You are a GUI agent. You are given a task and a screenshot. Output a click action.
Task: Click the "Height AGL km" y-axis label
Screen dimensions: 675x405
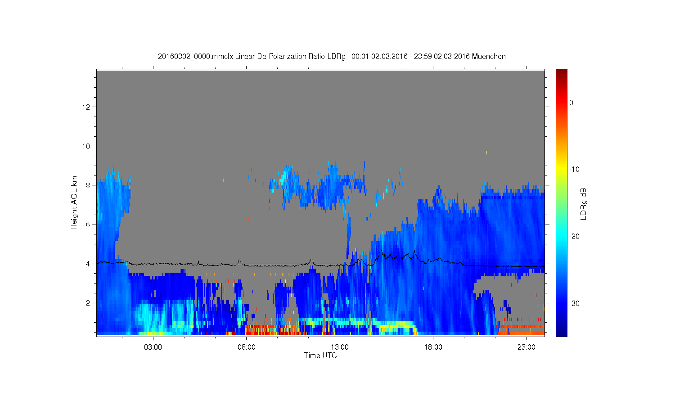pos(74,202)
